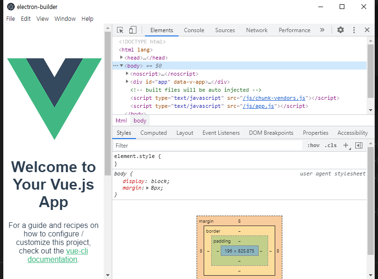Open the Performance tab
The width and height of the screenshot is (378, 279).
(x=294, y=30)
